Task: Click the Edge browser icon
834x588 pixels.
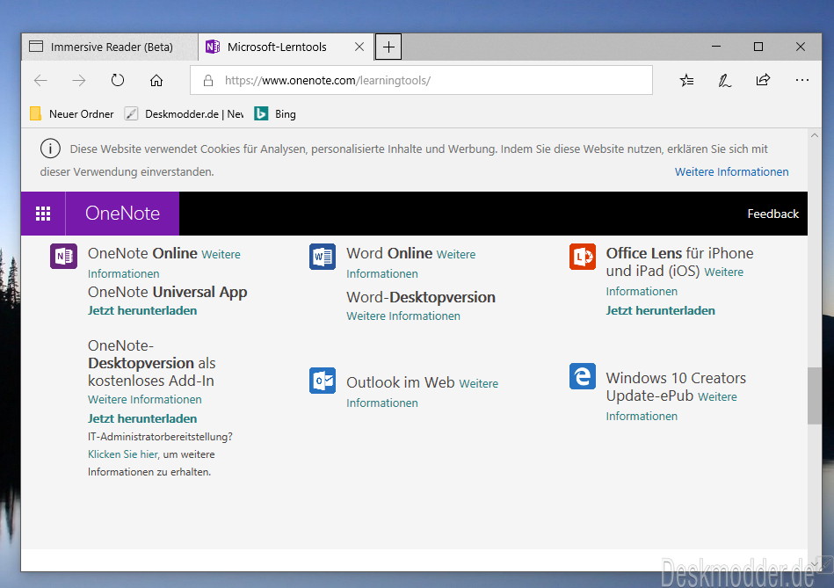Action: tap(583, 376)
